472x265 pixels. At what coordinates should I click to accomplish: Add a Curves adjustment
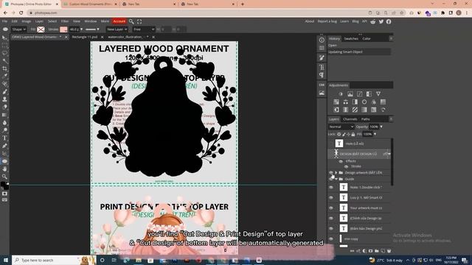[359, 94]
